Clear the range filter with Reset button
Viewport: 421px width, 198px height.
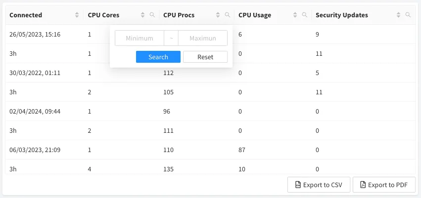(205, 57)
